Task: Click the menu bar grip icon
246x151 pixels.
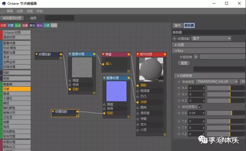Action: (2, 11)
